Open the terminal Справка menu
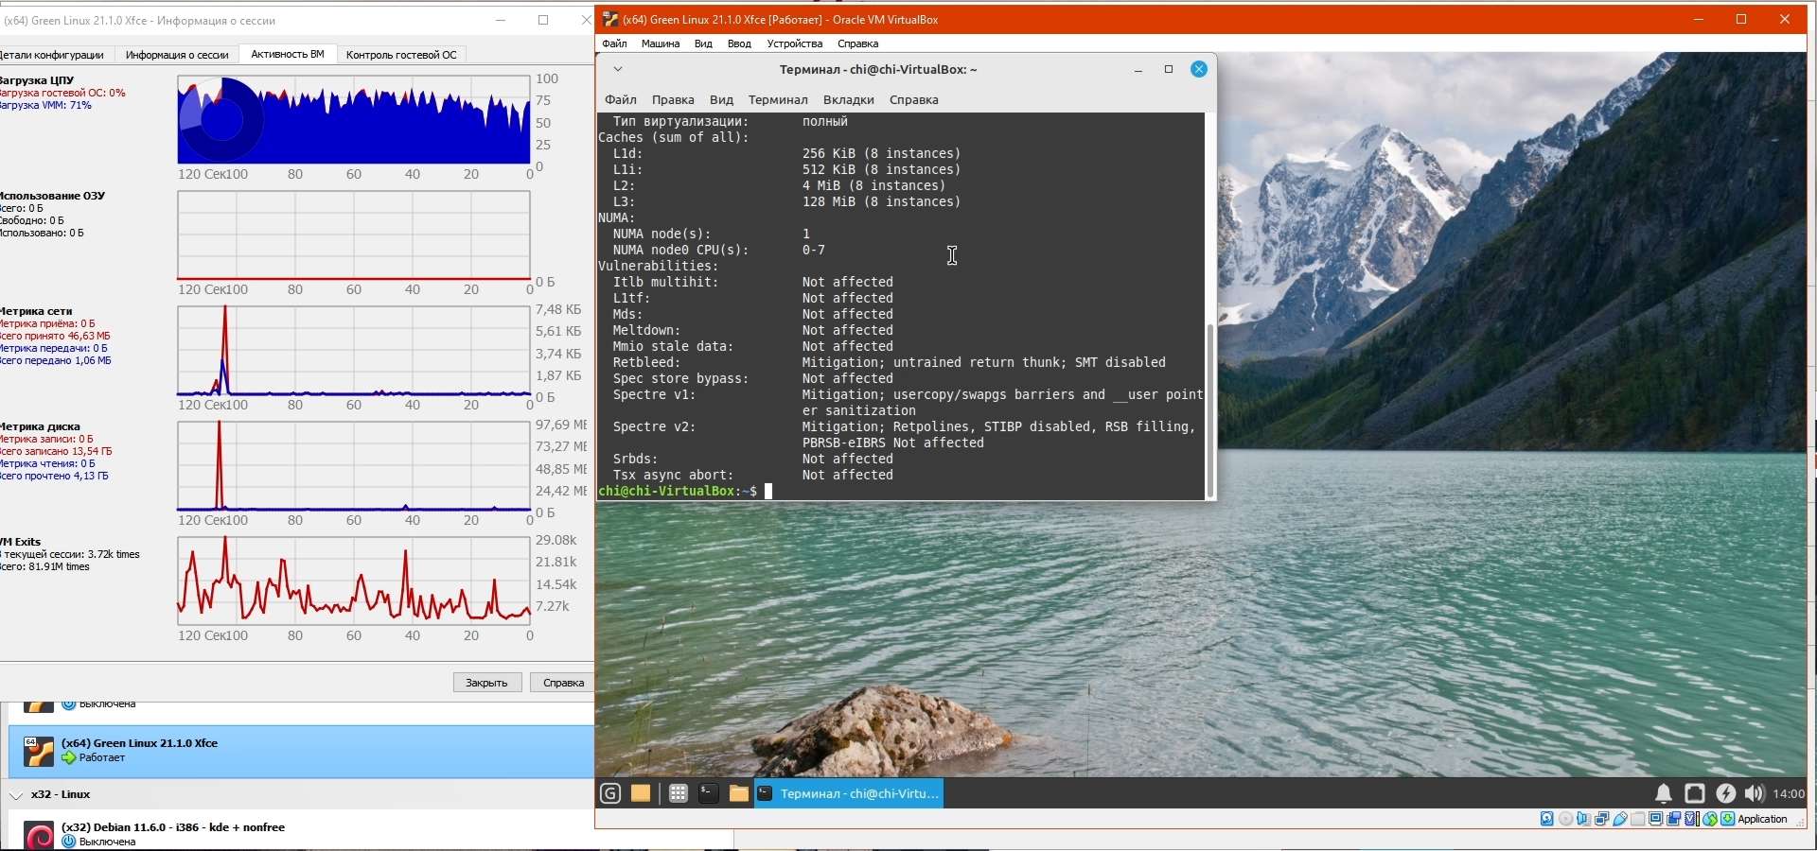This screenshot has width=1817, height=851. click(x=914, y=99)
